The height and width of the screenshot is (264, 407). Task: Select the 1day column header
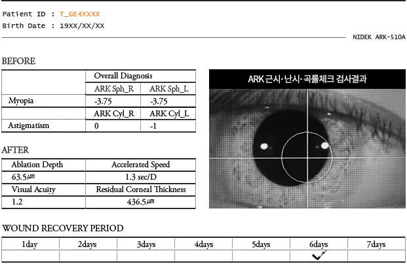pos(29,244)
